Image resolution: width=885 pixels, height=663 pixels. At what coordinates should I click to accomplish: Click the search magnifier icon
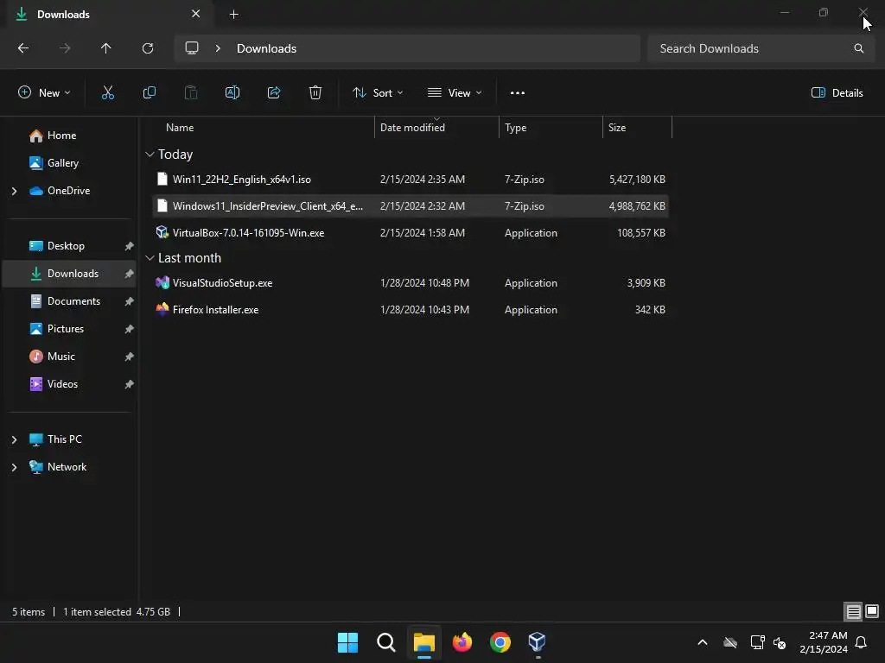859,48
